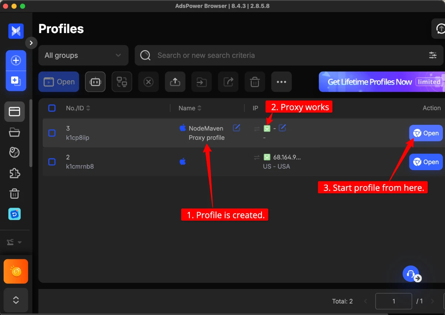Select checkbox for profile k1cp8iip

tap(52, 133)
